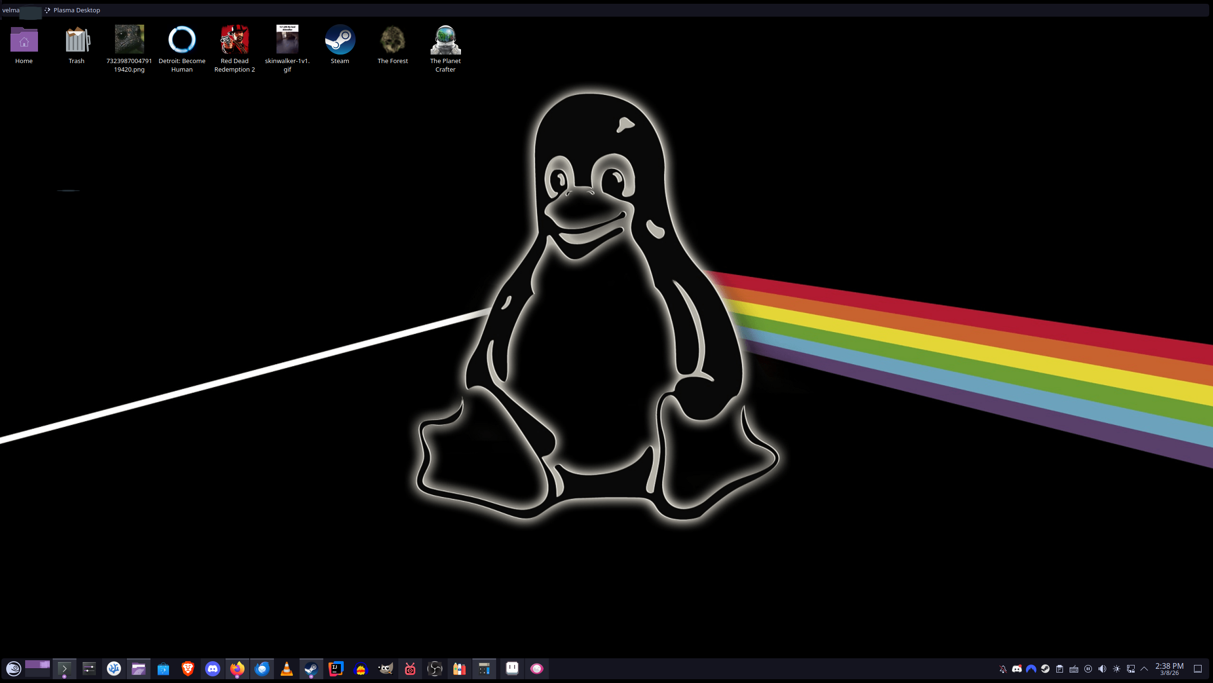Launch VLC media player from taskbar

point(287,669)
